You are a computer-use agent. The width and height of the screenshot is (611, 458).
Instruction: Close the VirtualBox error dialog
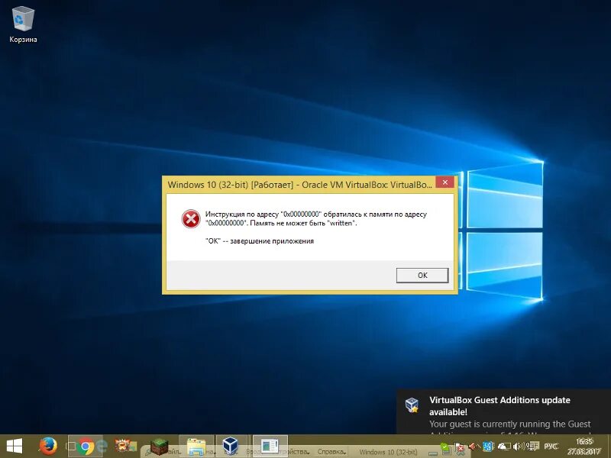[445, 182]
